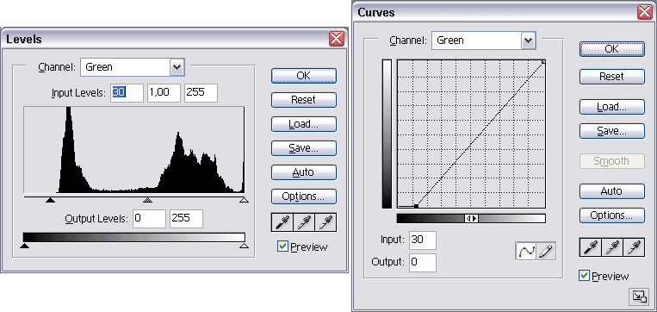Click Auto in the Levels dialog

tap(304, 172)
